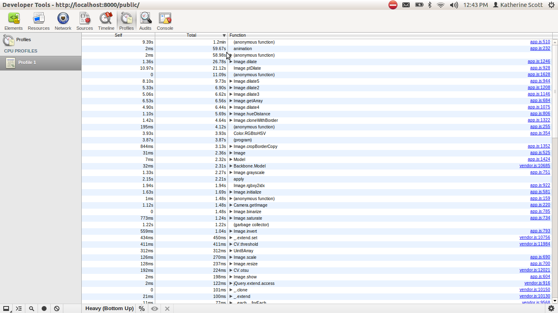The width and height of the screenshot is (558, 313).
Task: Click the volume indicator in the top panel
Action: (454, 5)
